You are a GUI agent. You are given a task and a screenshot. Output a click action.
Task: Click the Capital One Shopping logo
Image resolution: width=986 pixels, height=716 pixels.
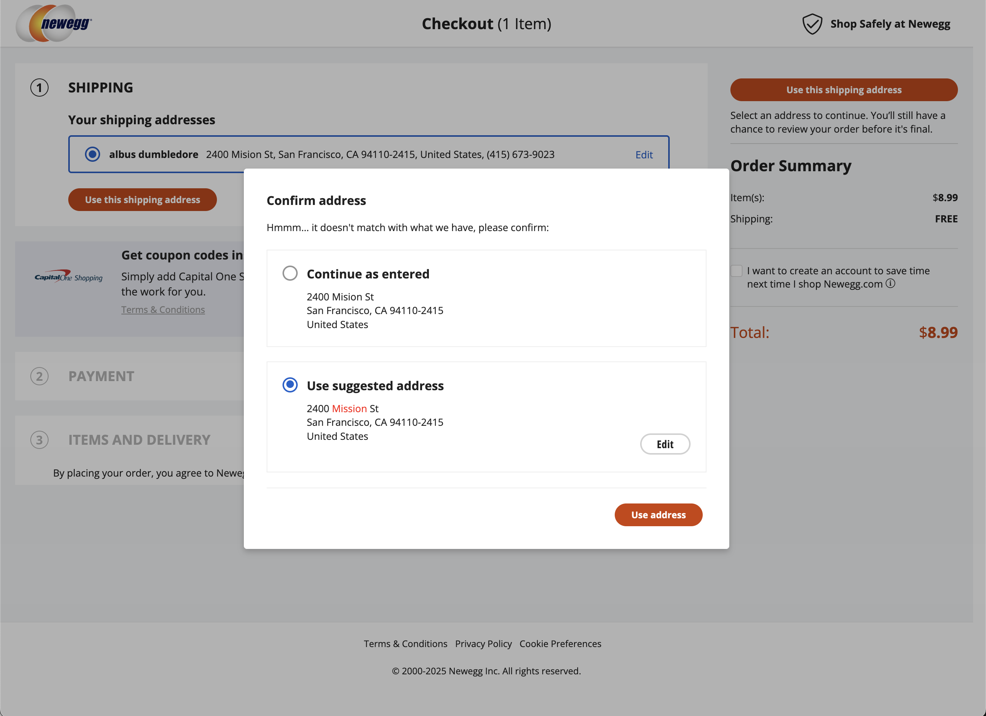pyautogui.click(x=69, y=277)
